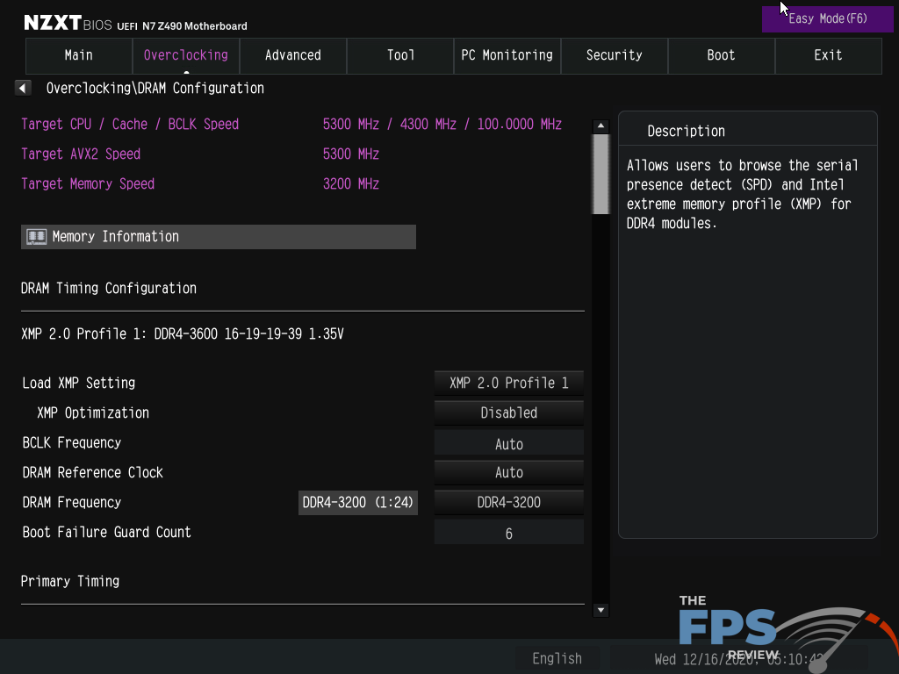Open DRAM Reference Clock Auto dropdown
899x674 pixels.
[509, 472]
